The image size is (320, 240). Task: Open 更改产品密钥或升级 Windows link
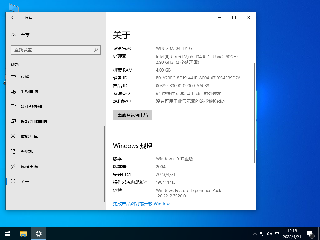(x=142, y=204)
